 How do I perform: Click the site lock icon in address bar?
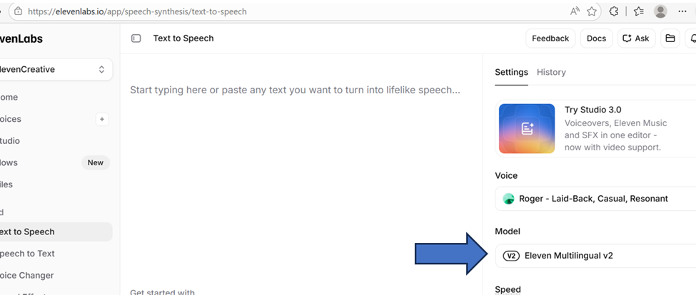[18, 11]
